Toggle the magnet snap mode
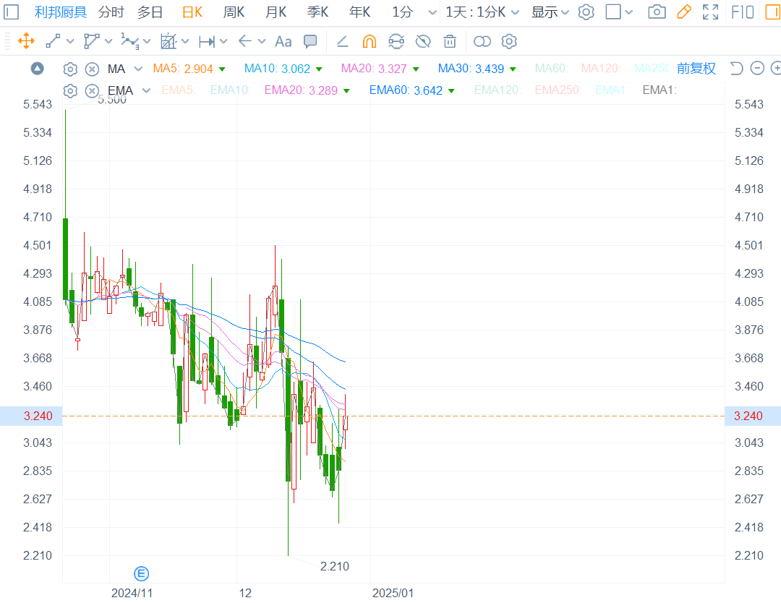The width and height of the screenshot is (781, 603). click(369, 41)
